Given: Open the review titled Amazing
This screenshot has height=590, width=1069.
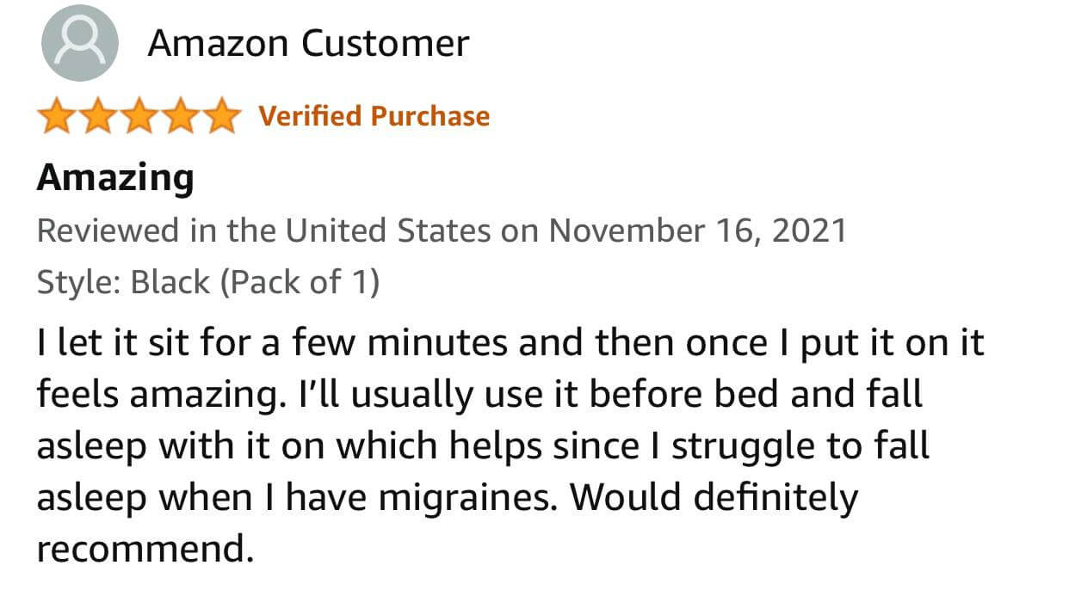Looking at the screenshot, I should [x=115, y=178].
